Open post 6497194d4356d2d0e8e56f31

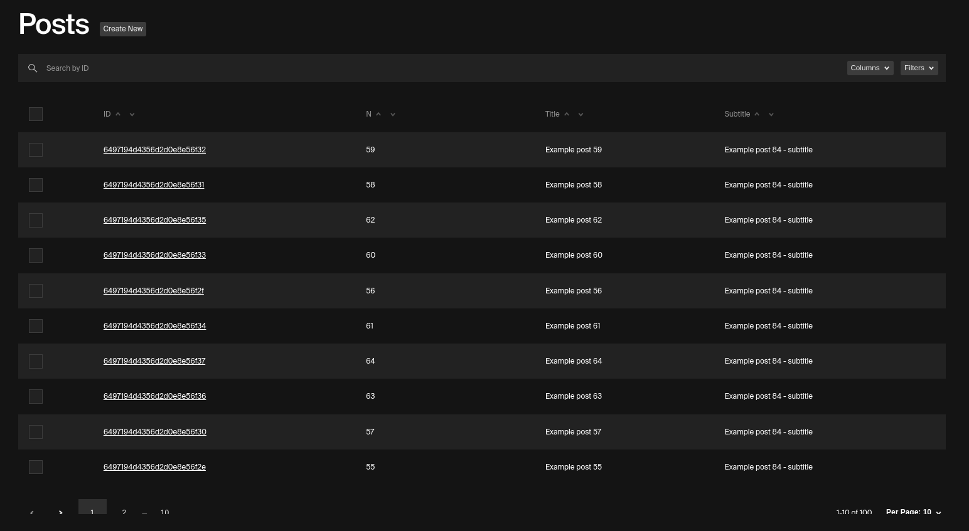tap(154, 184)
